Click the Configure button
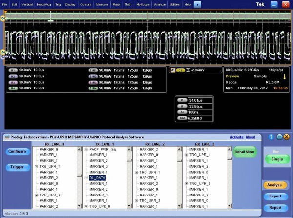Image resolution: width=293 pixels, height=218 pixels. 17,151
